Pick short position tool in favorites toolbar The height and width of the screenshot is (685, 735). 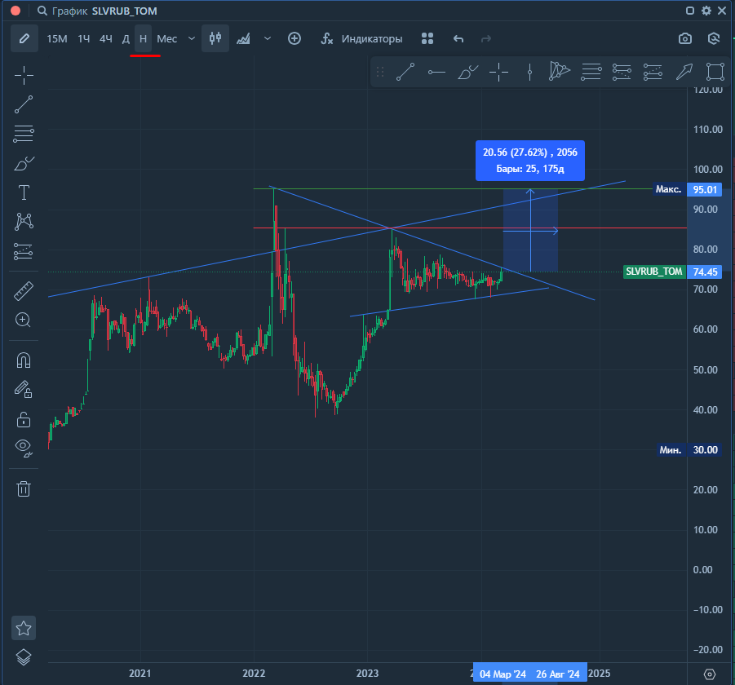pyautogui.click(x=653, y=72)
